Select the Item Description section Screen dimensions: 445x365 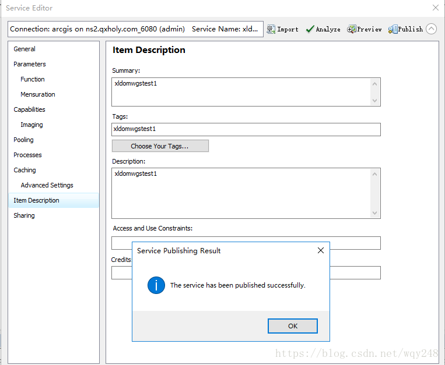[53, 200]
